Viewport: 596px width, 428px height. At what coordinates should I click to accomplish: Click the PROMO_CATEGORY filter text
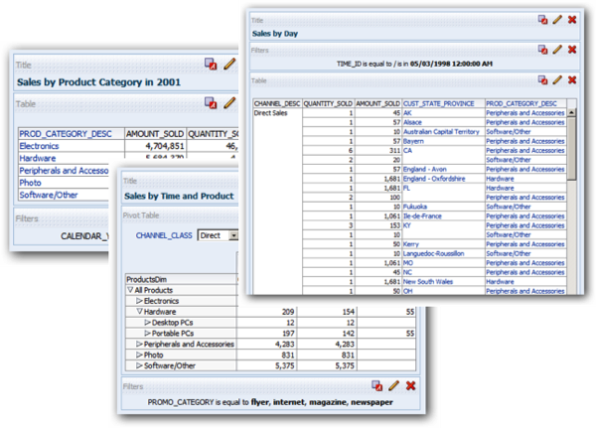tap(270, 402)
